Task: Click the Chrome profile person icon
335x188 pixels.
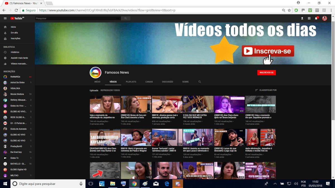Action: pyautogui.click(x=298, y=3)
